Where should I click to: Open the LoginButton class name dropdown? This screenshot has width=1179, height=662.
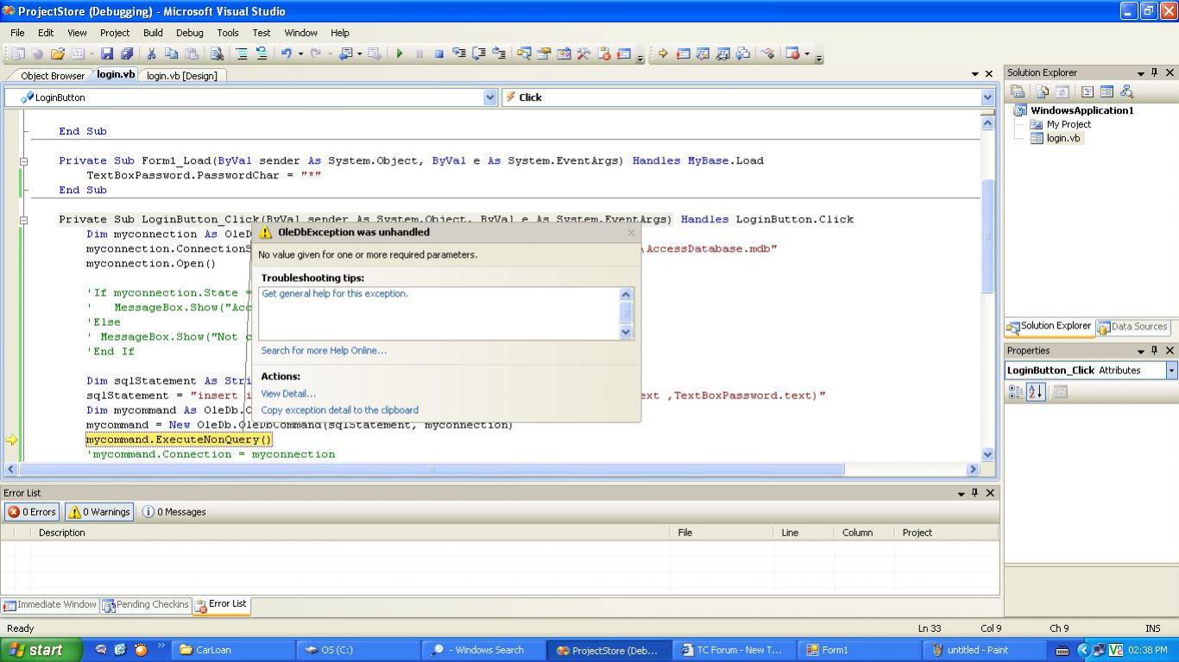490,97
